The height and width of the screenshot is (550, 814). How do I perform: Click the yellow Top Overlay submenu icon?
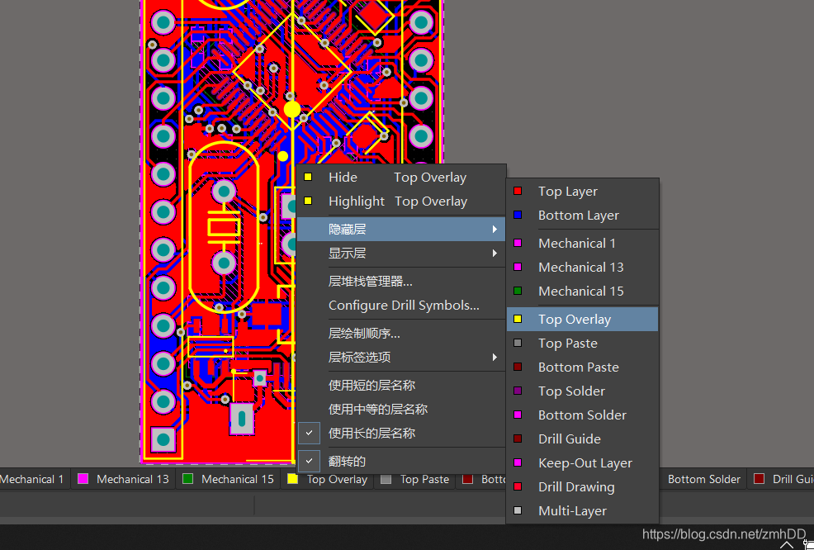pos(518,319)
